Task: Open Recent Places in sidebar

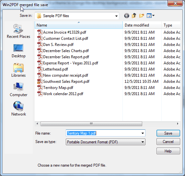Action: [18, 31]
